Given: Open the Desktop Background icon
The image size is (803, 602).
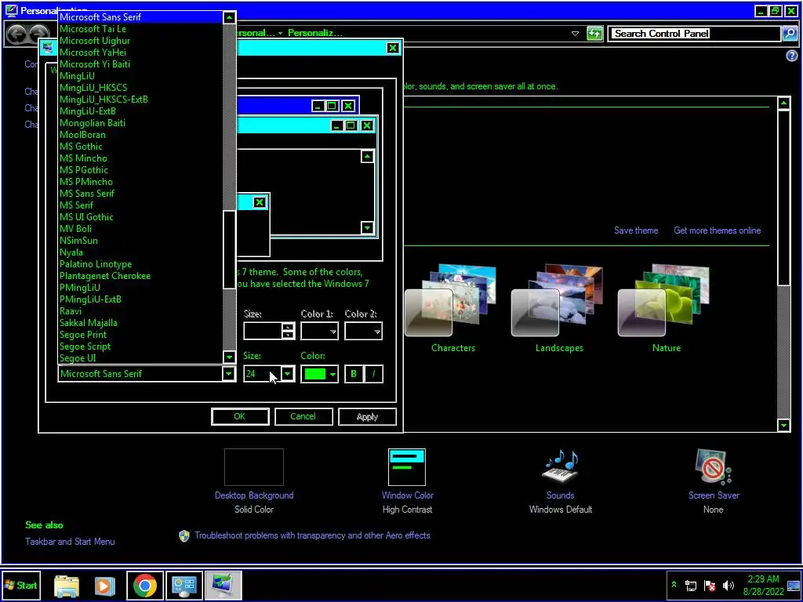Looking at the screenshot, I should pos(253,467).
